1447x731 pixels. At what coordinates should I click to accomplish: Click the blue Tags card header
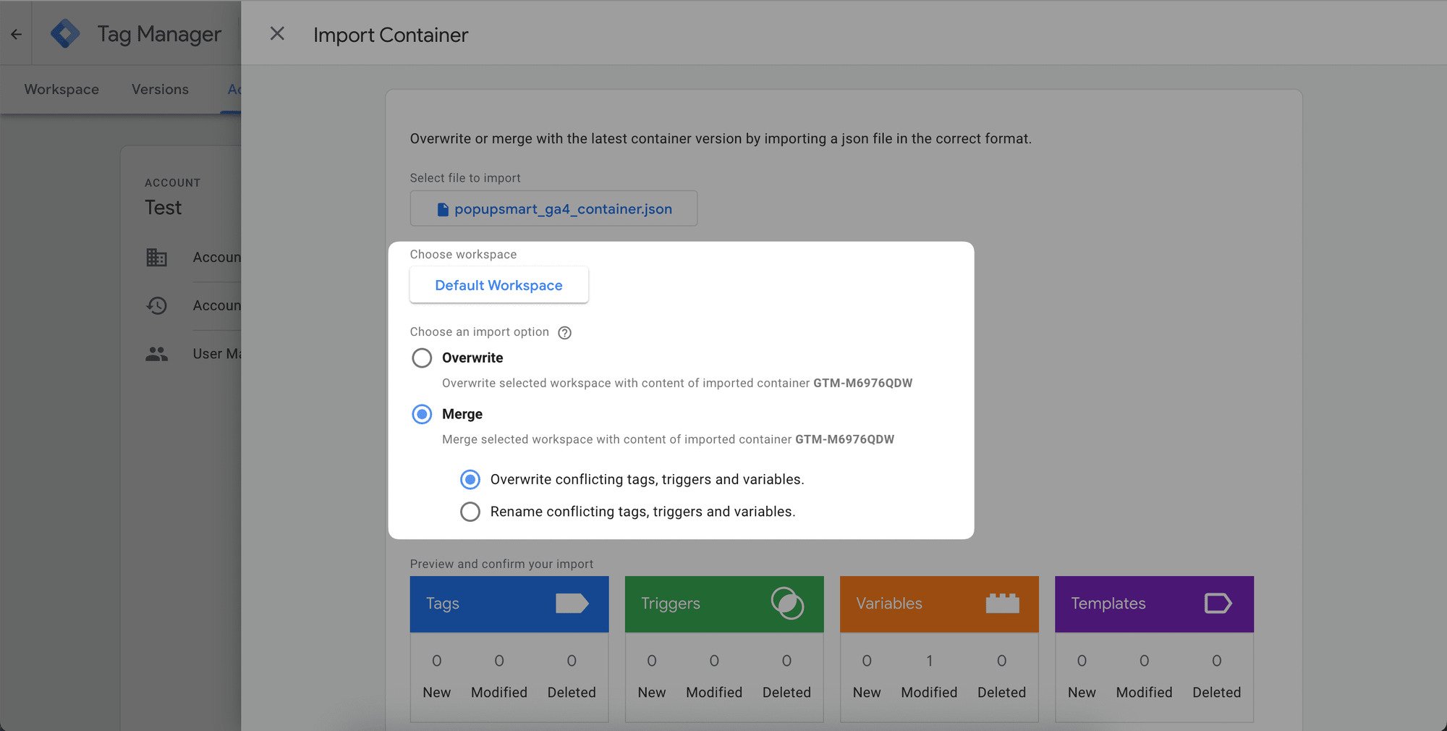(509, 604)
